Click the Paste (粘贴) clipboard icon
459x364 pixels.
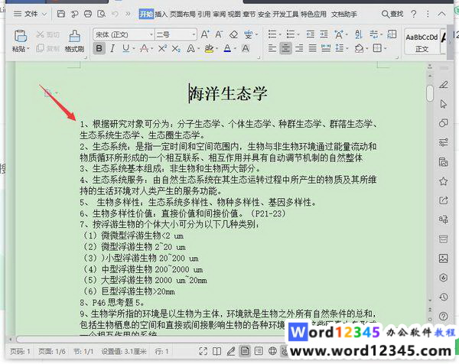(x=20, y=36)
